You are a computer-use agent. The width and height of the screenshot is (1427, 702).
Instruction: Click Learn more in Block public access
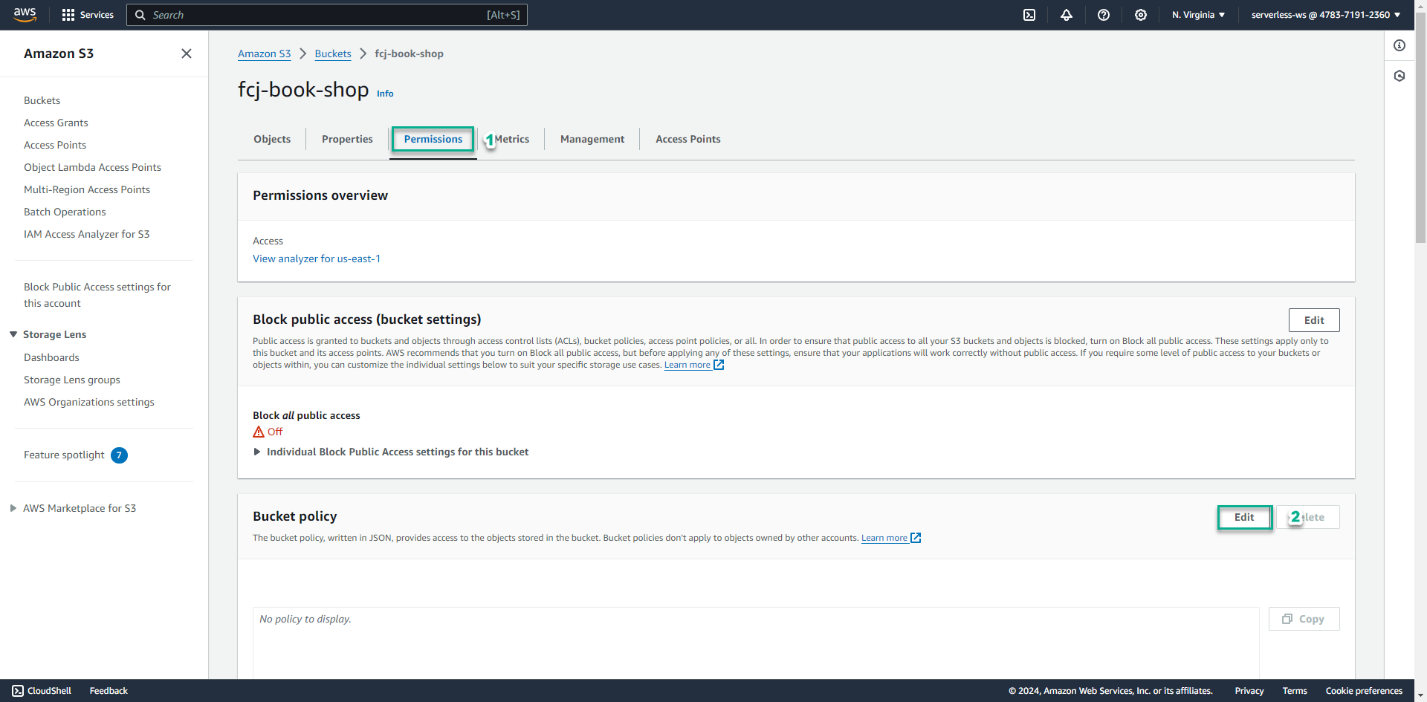(694, 365)
